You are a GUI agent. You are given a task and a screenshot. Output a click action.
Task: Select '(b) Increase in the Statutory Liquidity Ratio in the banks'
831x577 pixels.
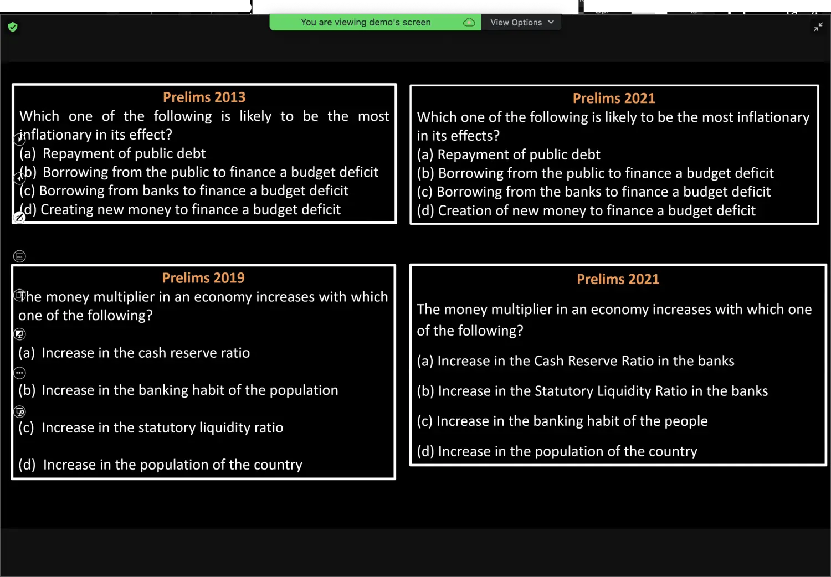click(592, 391)
